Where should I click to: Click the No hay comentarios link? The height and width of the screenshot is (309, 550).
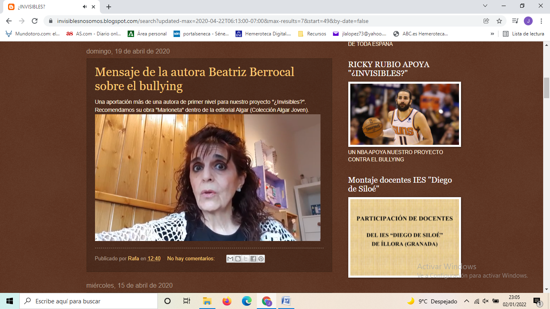click(190, 259)
